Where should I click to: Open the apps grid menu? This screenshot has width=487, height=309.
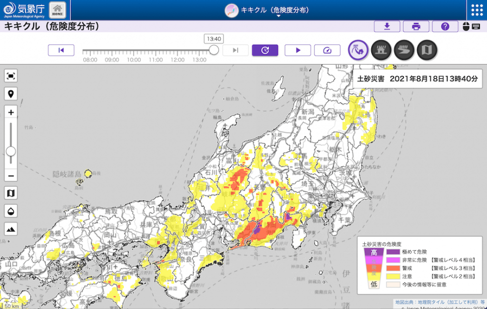(x=477, y=10)
